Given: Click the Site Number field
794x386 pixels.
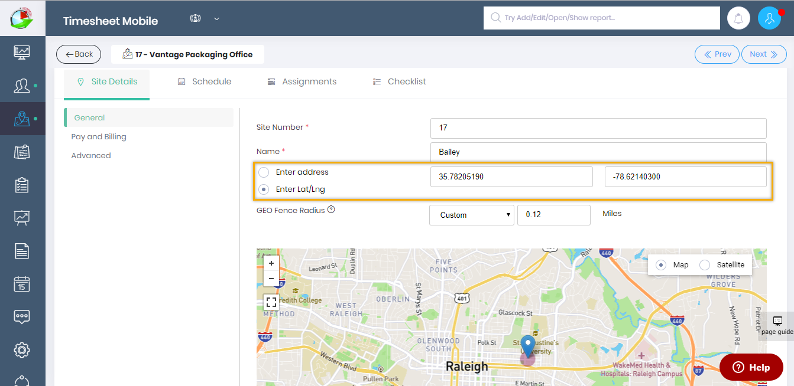Looking at the screenshot, I should tap(598, 128).
